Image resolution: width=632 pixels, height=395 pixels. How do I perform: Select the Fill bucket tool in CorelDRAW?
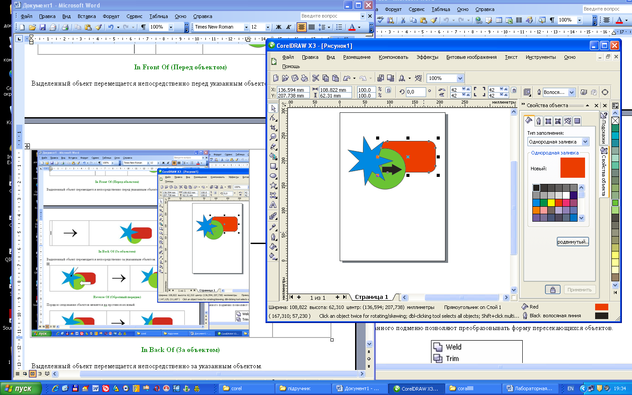click(x=273, y=246)
